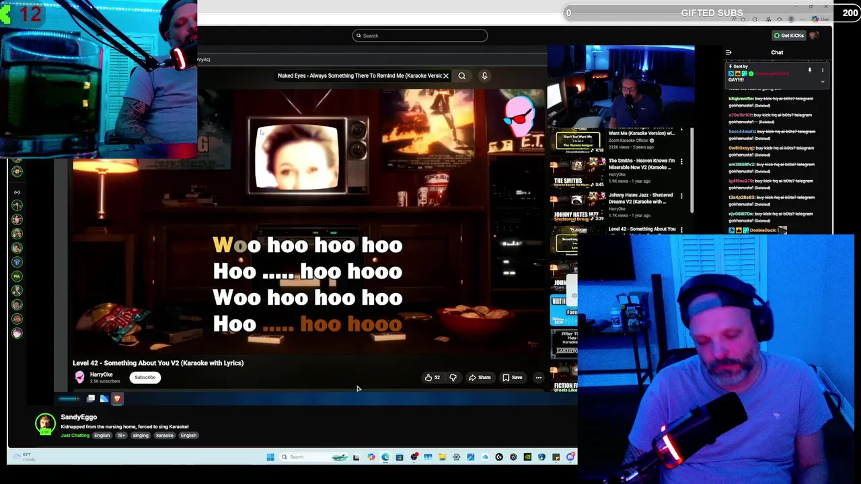This screenshot has width=861, height=484.
Task: Open the Task View icon on the taskbar
Action: pyautogui.click(x=356, y=457)
